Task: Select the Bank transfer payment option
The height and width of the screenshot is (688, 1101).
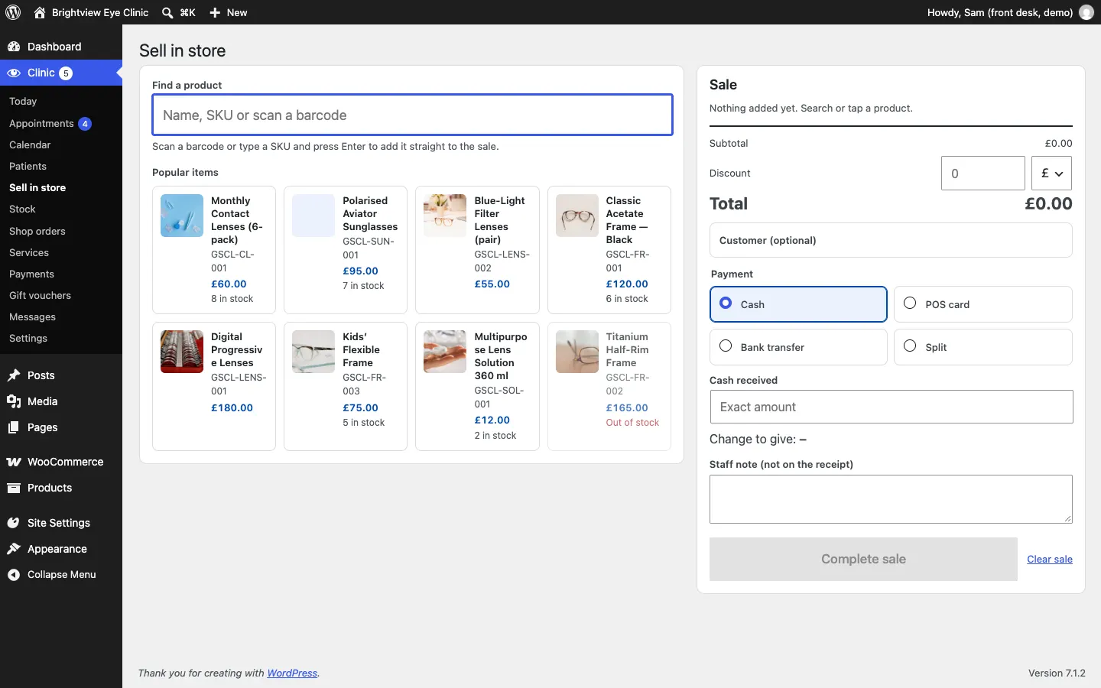Action: pos(799,347)
